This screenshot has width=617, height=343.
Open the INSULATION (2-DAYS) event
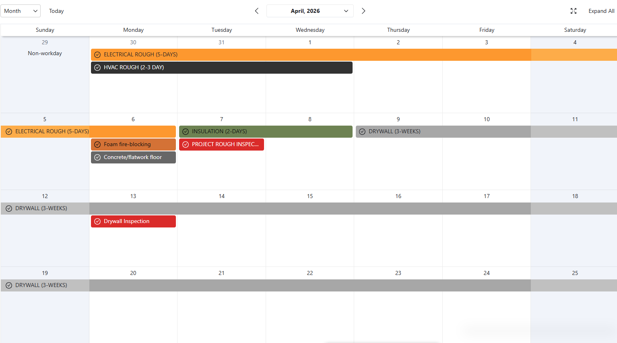(x=266, y=132)
